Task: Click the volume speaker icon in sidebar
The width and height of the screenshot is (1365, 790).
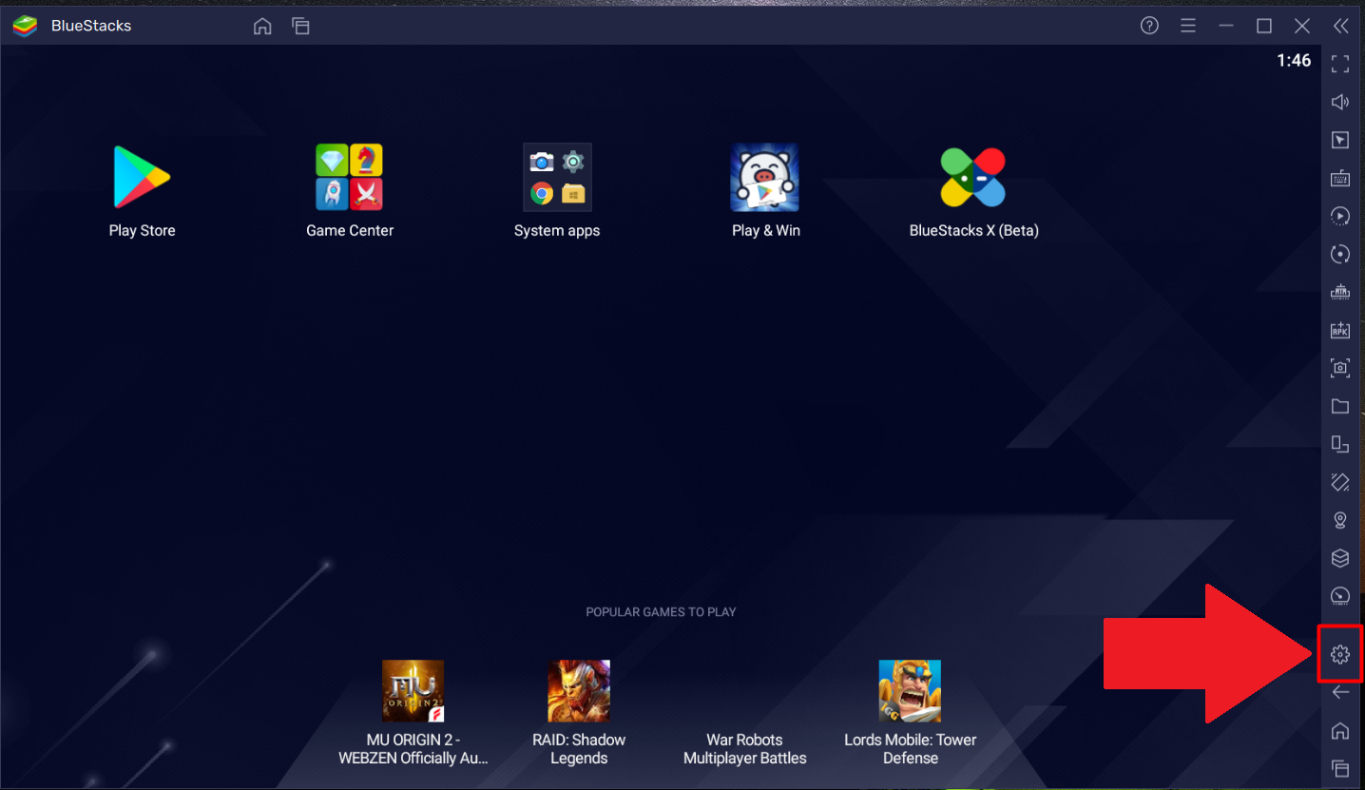Action: click(x=1340, y=102)
